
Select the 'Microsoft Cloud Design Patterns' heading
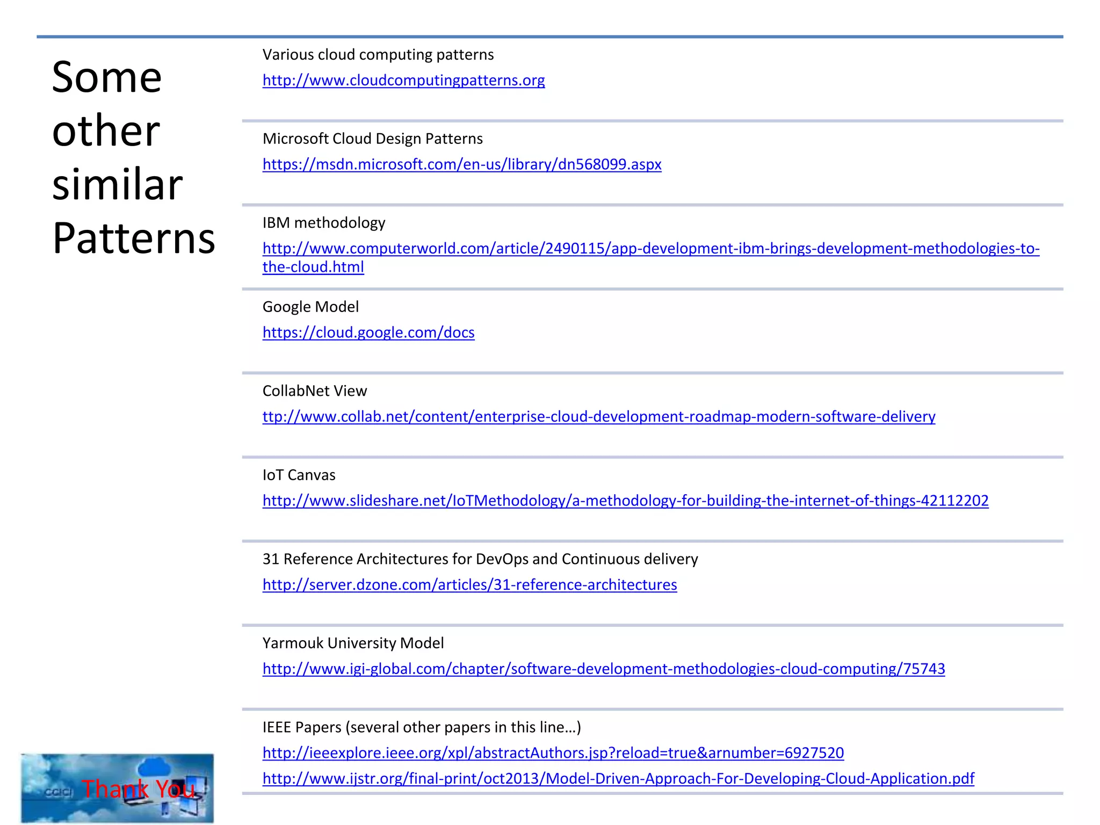373,139
